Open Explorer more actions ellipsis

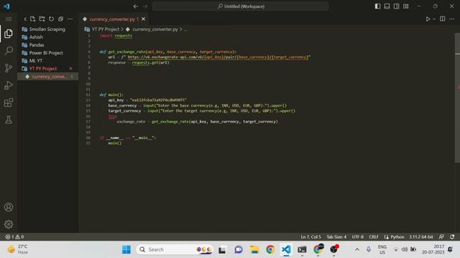pyautogui.click(x=70, y=19)
